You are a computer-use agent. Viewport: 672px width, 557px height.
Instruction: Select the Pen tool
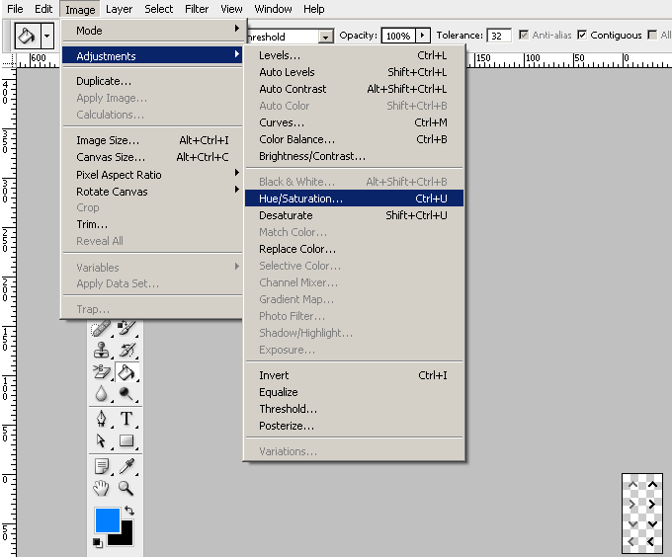[x=102, y=419]
